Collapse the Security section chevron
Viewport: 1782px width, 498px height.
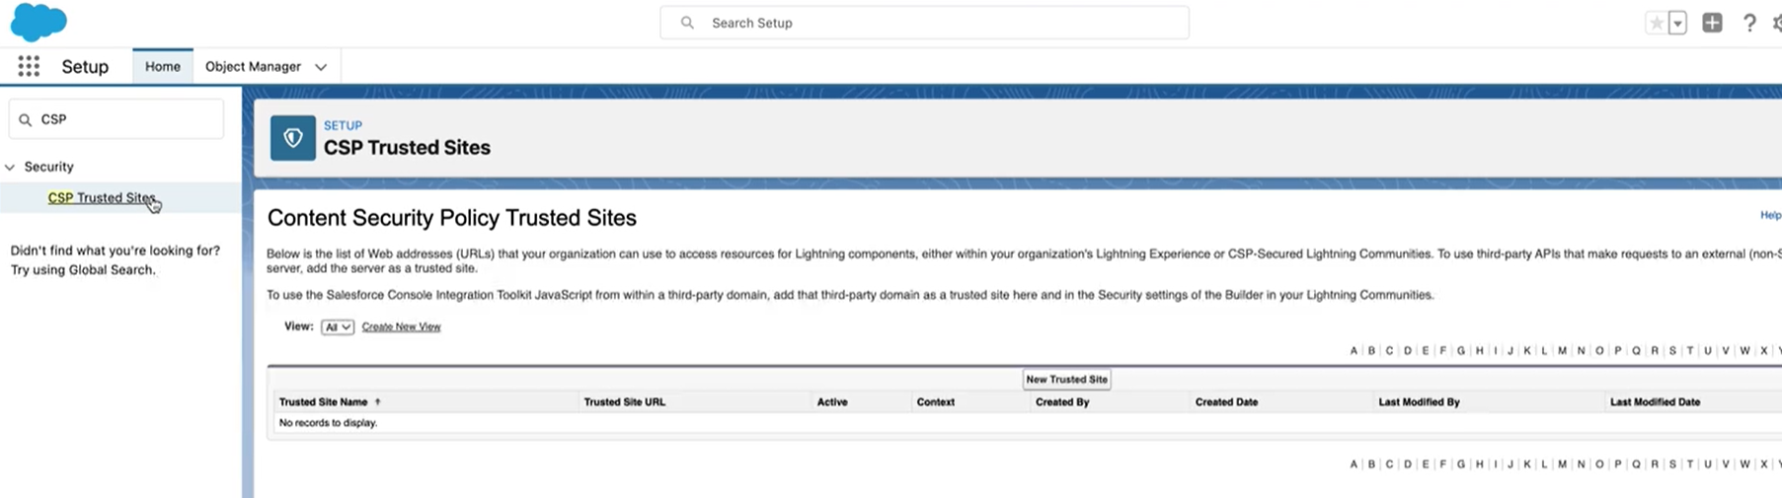point(10,168)
